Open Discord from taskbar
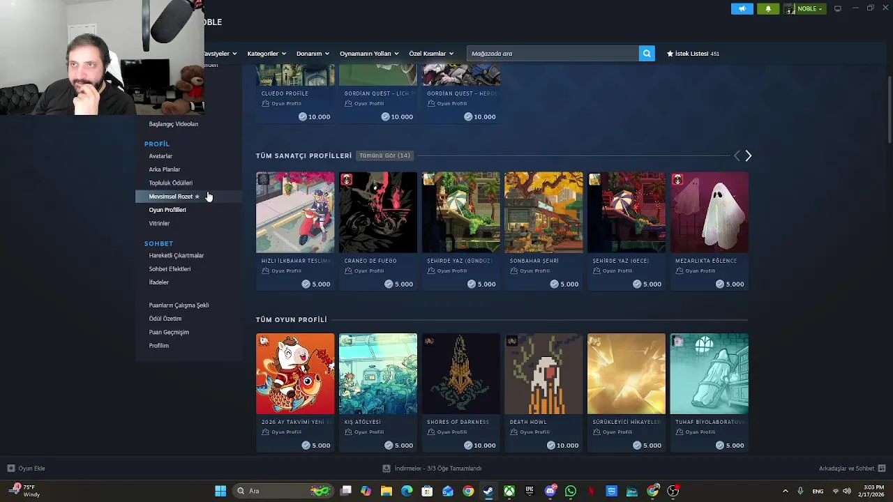Image resolution: width=893 pixels, height=502 pixels. pos(550,491)
